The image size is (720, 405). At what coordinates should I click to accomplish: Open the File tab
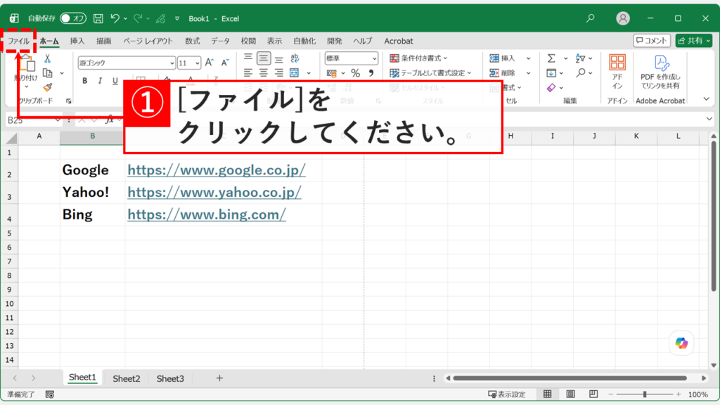[x=18, y=41]
